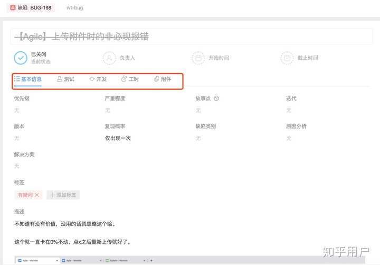Screen dimensions: 380x265
Task: Change 复现概率 value 仅出现一次
Action: tap(118, 138)
